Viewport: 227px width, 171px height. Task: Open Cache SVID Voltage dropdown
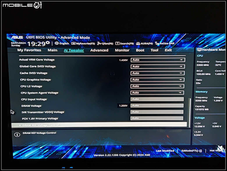point(157,73)
